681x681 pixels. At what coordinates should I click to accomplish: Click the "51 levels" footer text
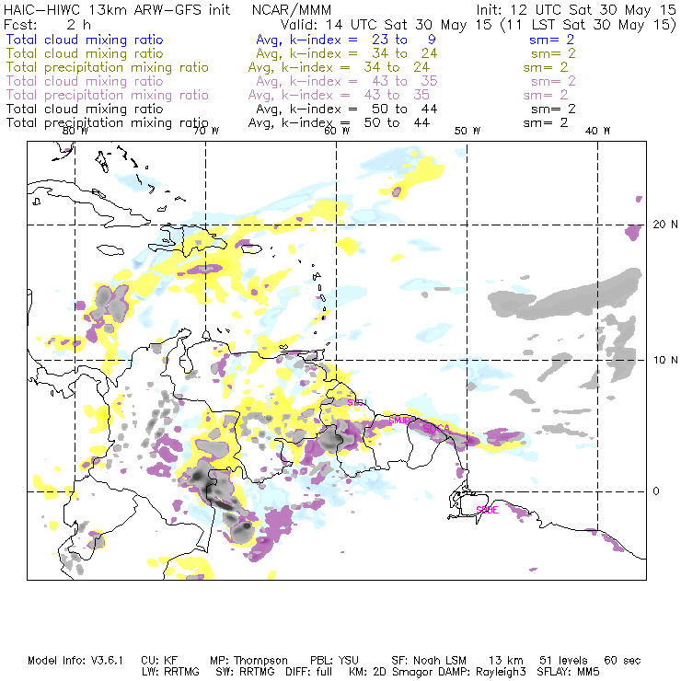[563, 661]
